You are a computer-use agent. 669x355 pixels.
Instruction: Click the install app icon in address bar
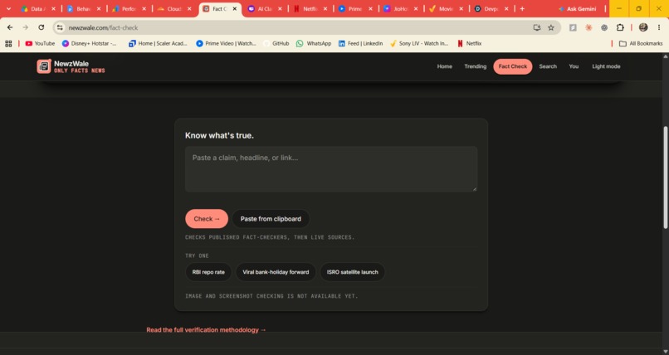(x=537, y=27)
